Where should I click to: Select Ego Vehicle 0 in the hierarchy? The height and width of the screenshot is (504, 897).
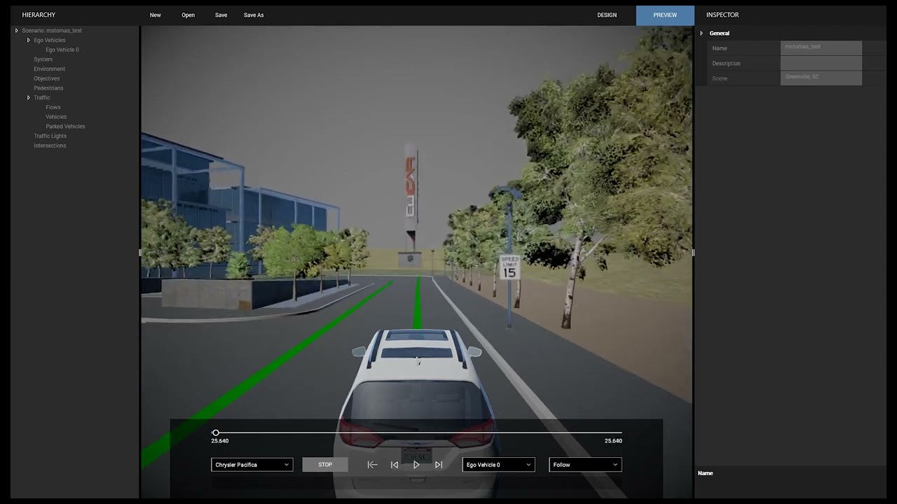click(62, 50)
